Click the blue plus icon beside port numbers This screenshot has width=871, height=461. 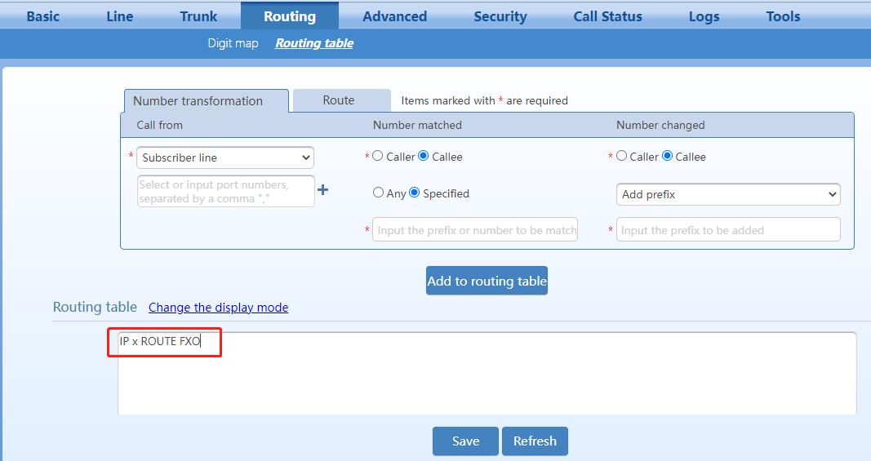[x=322, y=190]
